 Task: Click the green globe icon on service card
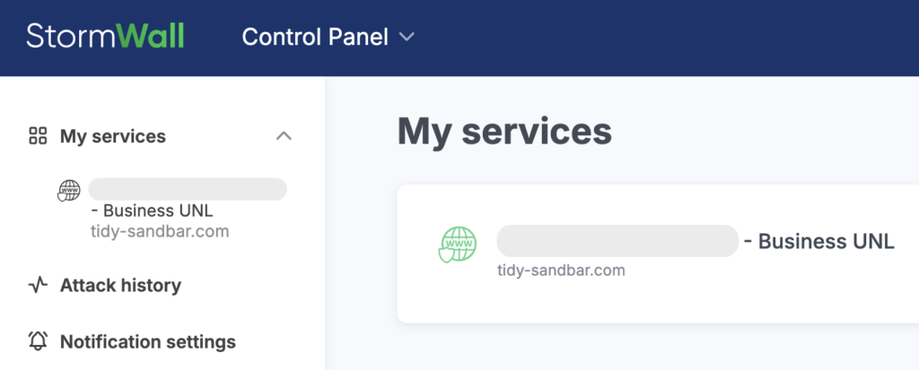click(458, 243)
